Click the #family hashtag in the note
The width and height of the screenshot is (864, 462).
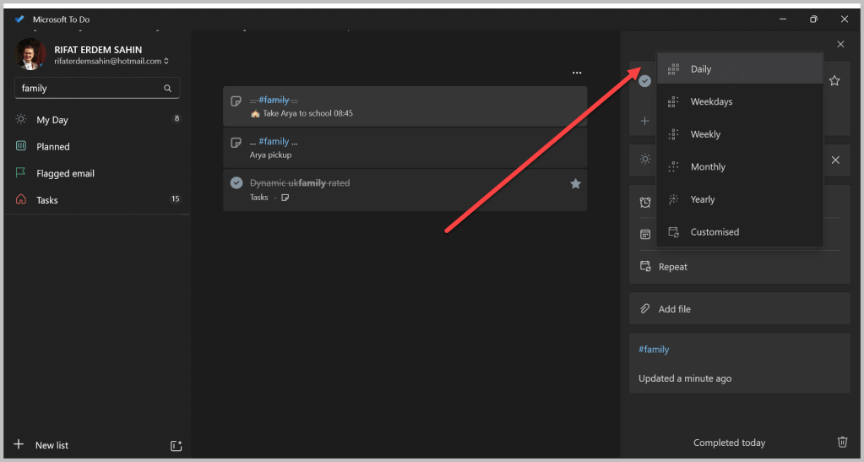tap(654, 350)
